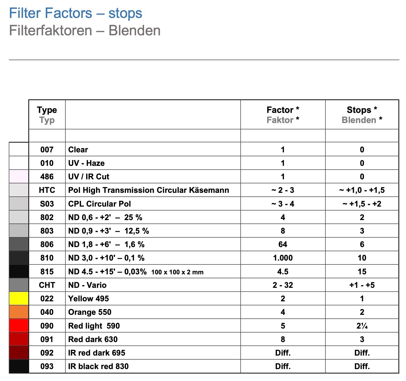Select the "ND - Vario" description cell
Viewport: 406px width, 381px height.
pyautogui.click(x=87, y=285)
